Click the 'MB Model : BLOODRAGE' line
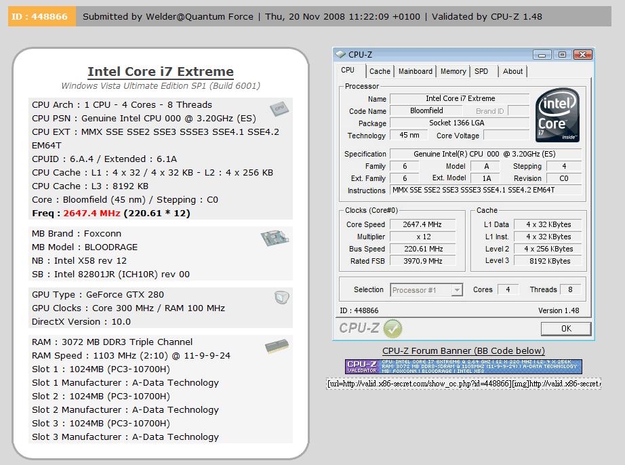This screenshot has width=625, height=465. [x=85, y=247]
